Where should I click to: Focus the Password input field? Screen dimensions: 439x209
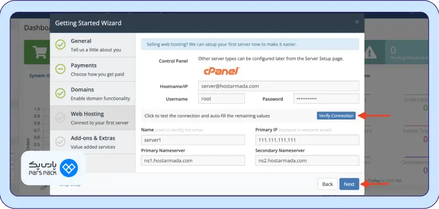pyautogui.click(x=326, y=99)
